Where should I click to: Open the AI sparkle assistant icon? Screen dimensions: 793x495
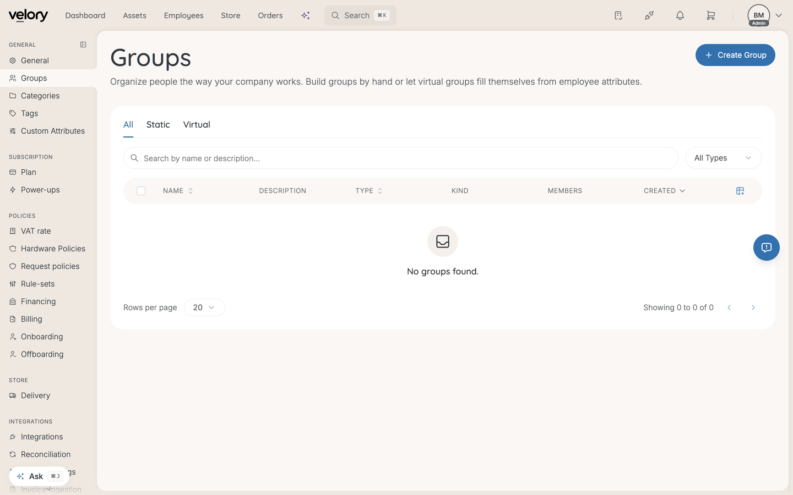[306, 15]
